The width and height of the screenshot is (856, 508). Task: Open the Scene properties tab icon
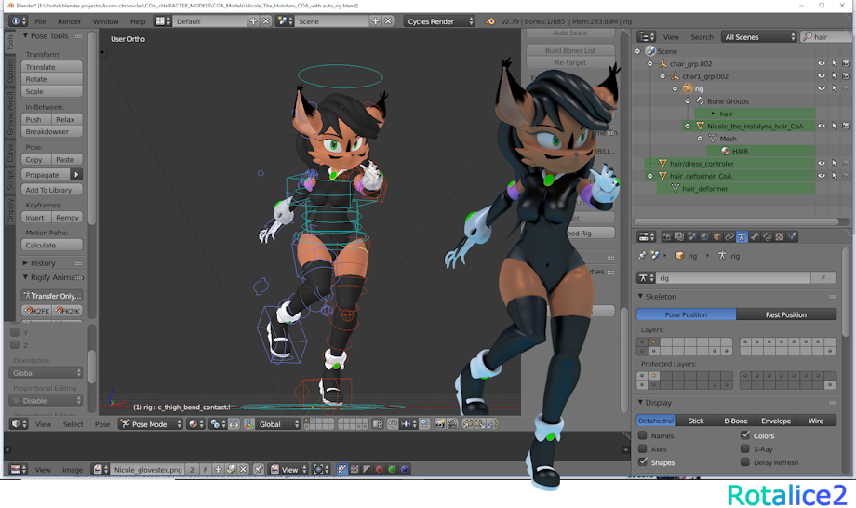[692, 237]
